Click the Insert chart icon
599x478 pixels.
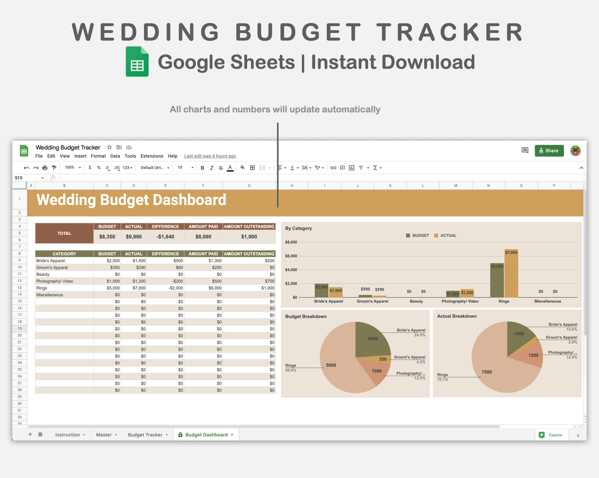(x=352, y=168)
